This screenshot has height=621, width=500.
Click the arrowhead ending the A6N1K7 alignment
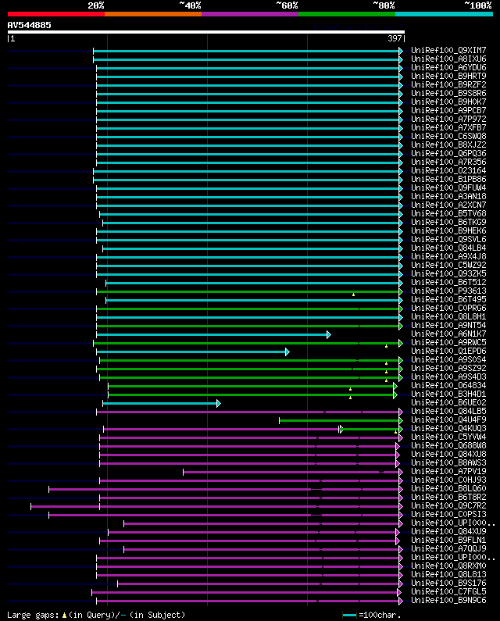pyautogui.click(x=329, y=334)
